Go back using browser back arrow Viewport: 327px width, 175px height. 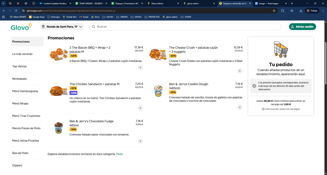click(4, 11)
